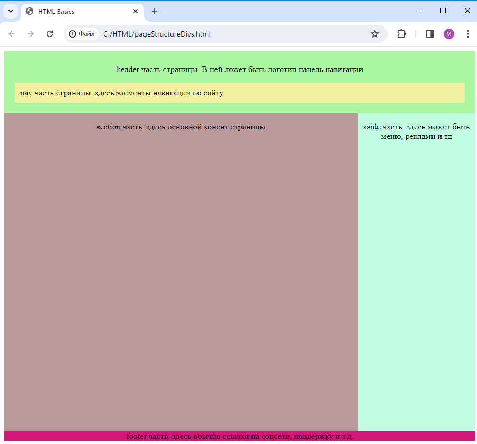Click the green header text line
477x444 pixels.
[x=240, y=69]
